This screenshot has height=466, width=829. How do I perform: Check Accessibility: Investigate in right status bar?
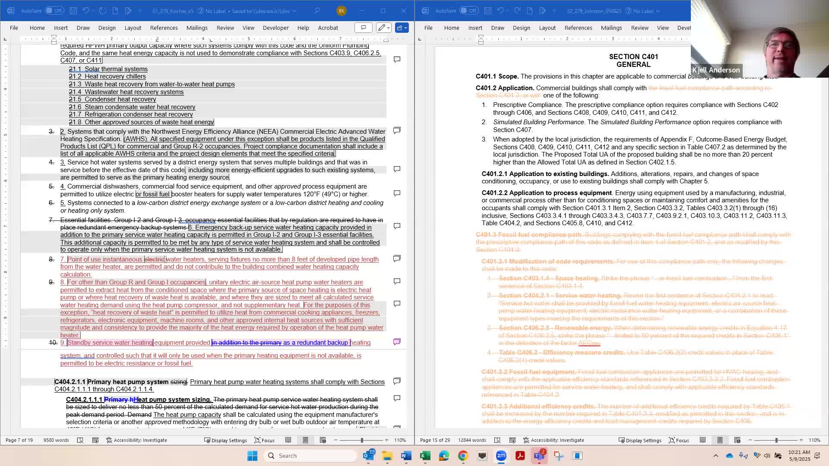(554, 440)
